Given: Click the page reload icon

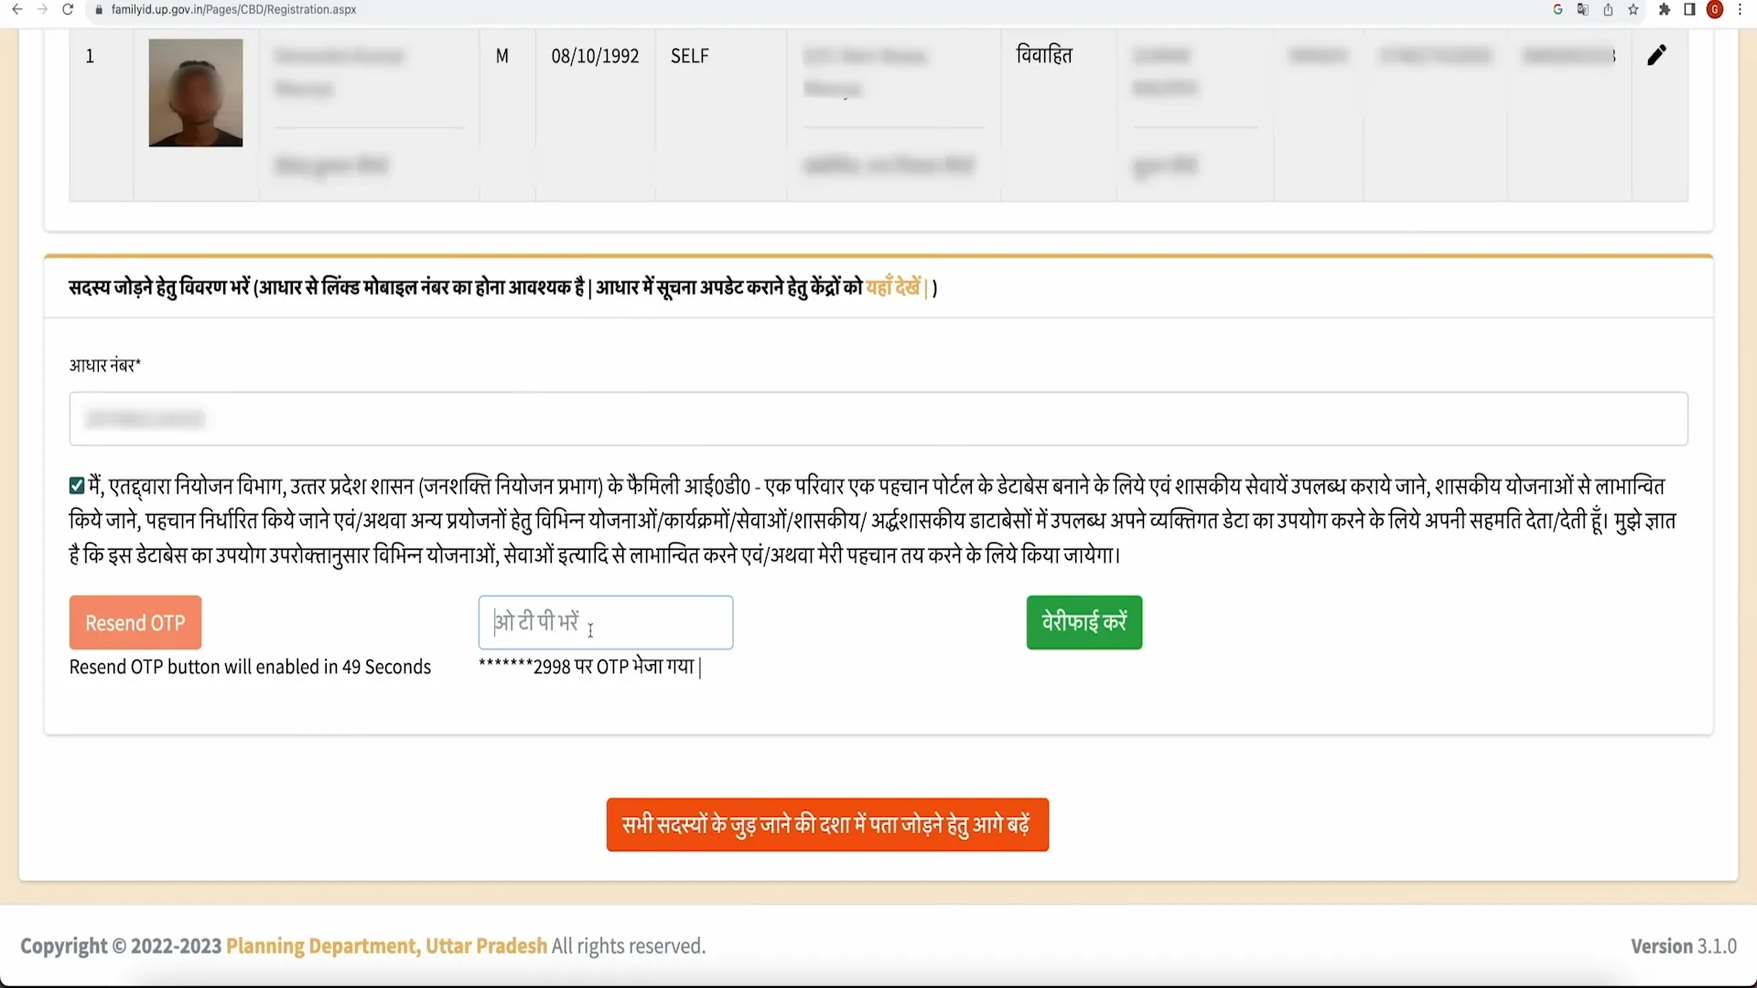Looking at the screenshot, I should coord(68,10).
